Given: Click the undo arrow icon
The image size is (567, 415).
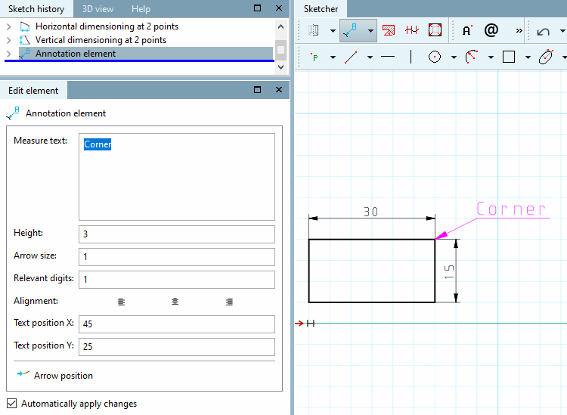Looking at the screenshot, I should [x=544, y=31].
